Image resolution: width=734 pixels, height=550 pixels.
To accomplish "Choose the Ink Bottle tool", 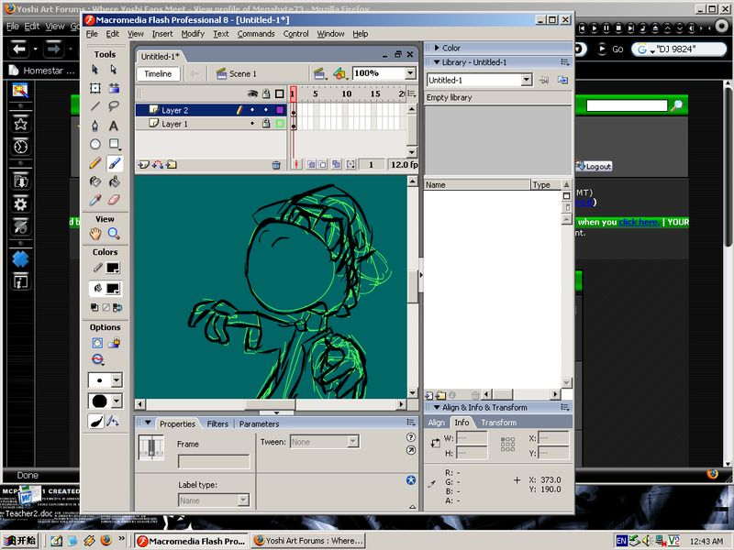I will point(95,181).
